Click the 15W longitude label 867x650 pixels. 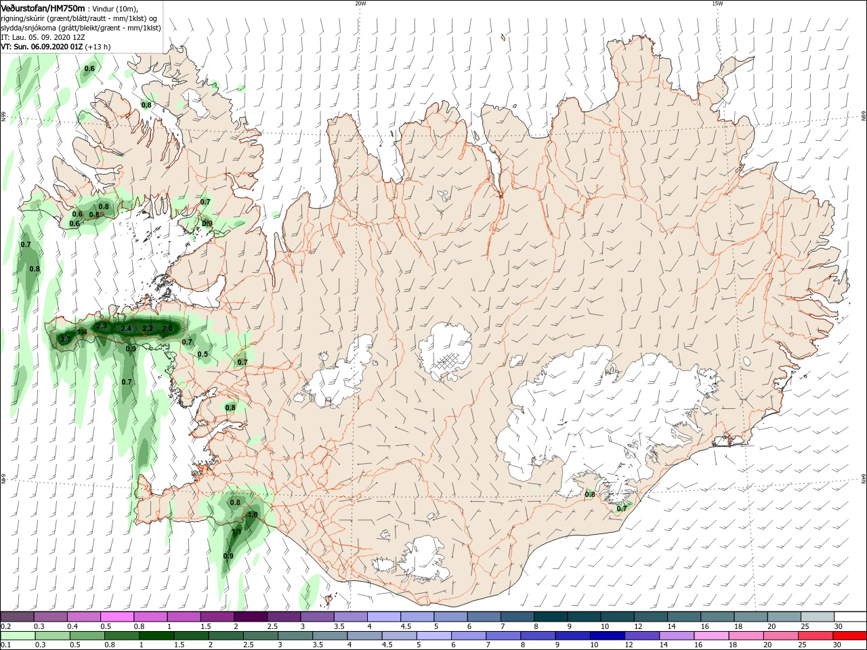click(x=717, y=3)
